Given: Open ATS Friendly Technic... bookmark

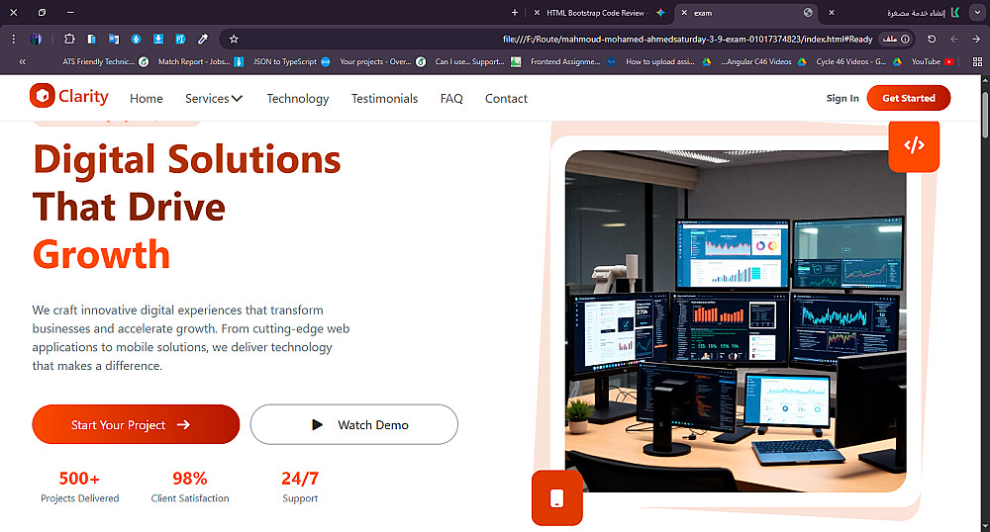Looking at the screenshot, I should point(106,61).
